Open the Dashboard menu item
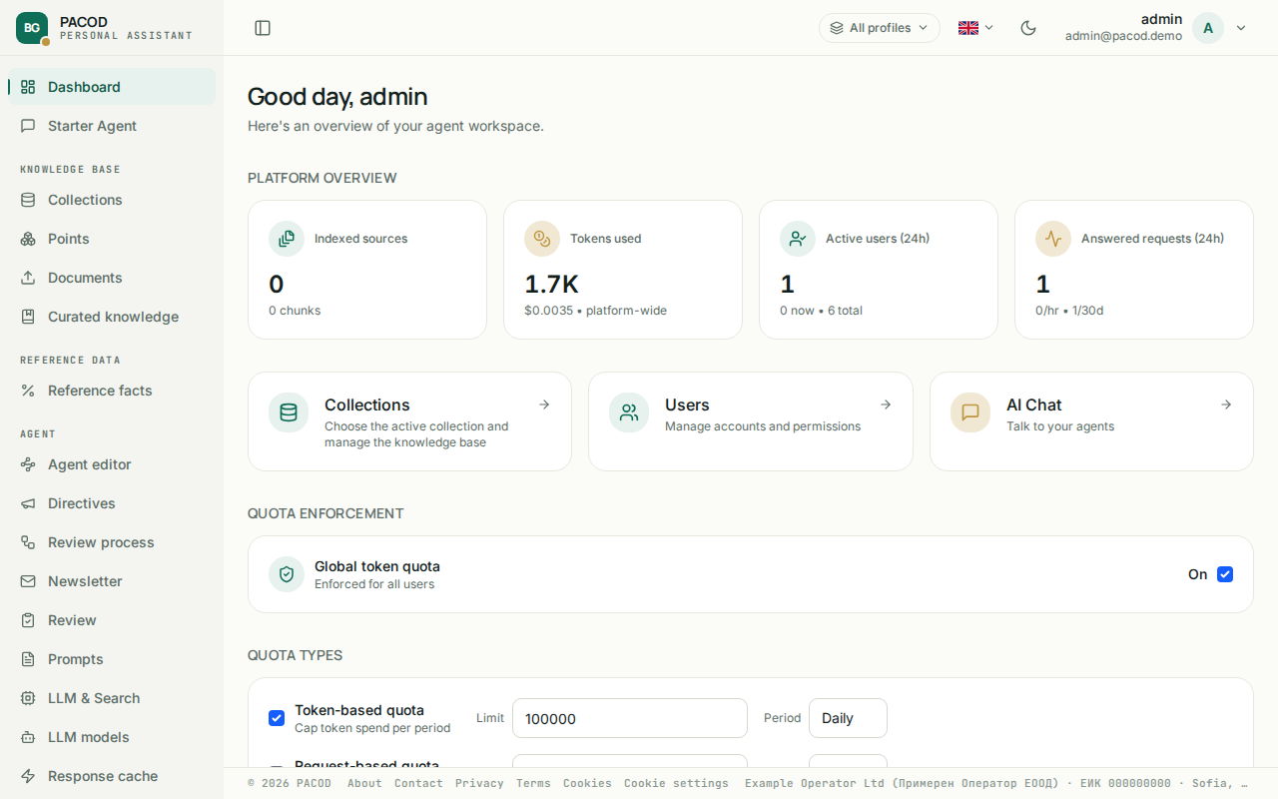Screen dimensions: 1278x799 (112, 87)
